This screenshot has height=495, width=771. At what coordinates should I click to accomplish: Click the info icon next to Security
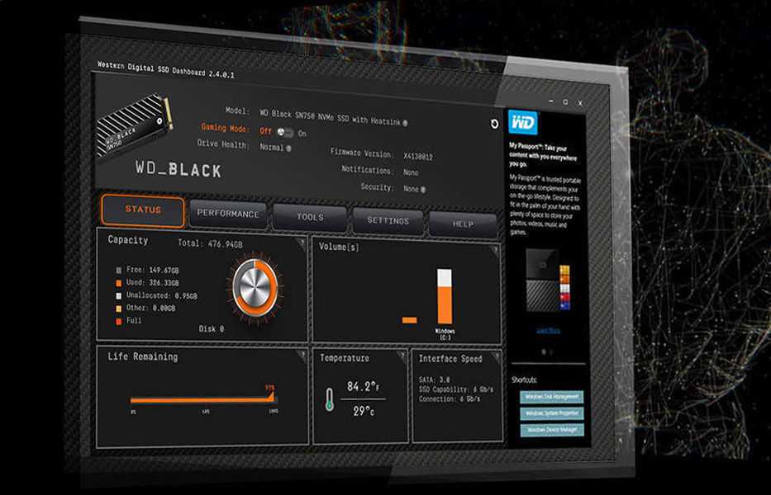click(423, 190)
